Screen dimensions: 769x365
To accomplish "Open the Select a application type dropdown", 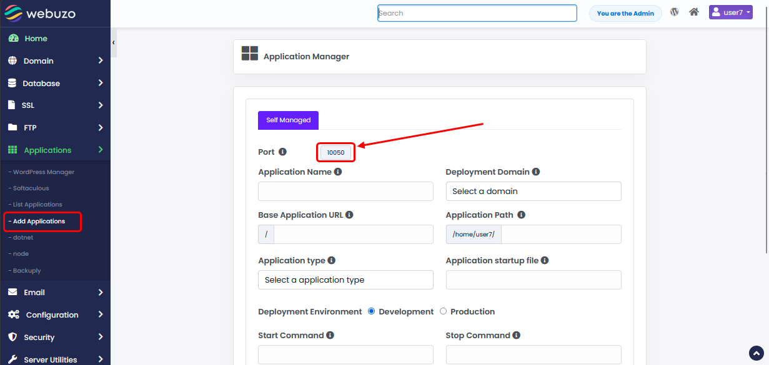I will click(x=345, y=280).
